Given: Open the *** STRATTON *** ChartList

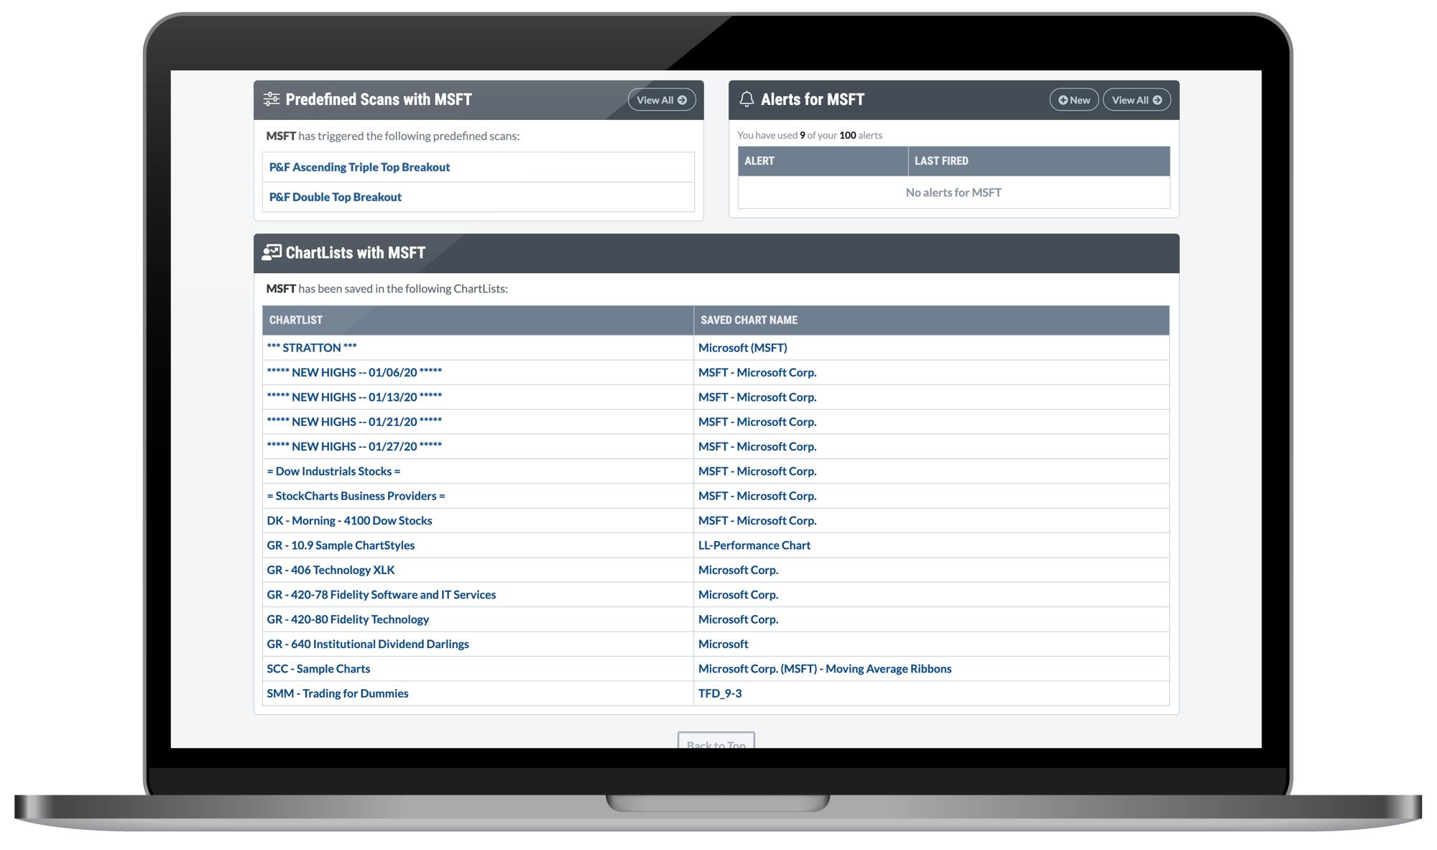Looking at the screenshot, I should (311, 348).
